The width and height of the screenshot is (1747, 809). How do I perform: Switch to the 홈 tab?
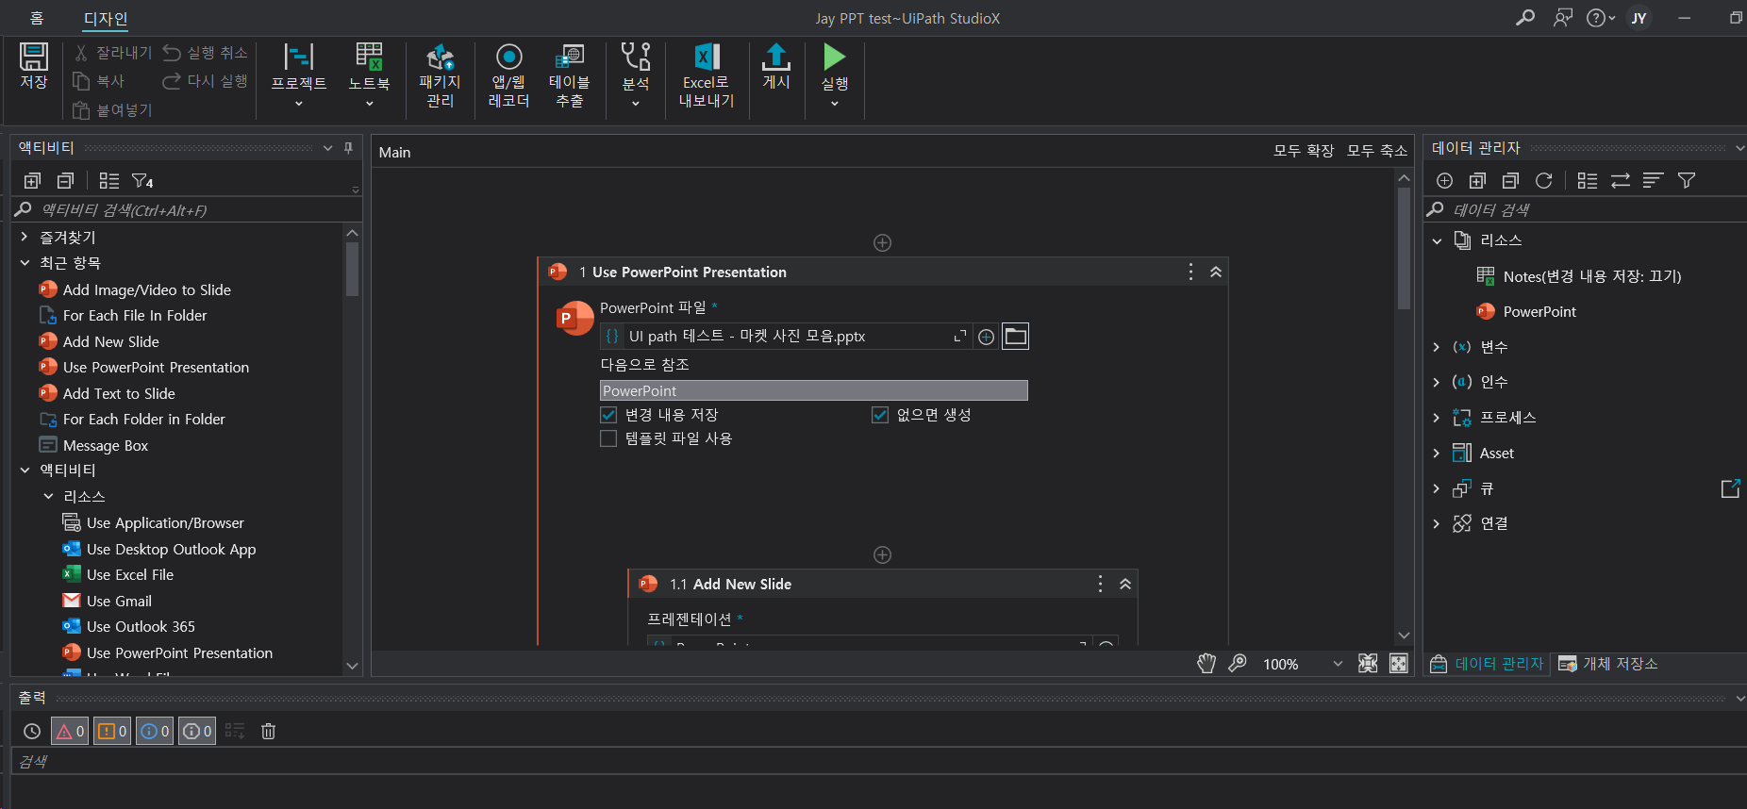click(37, 18)
